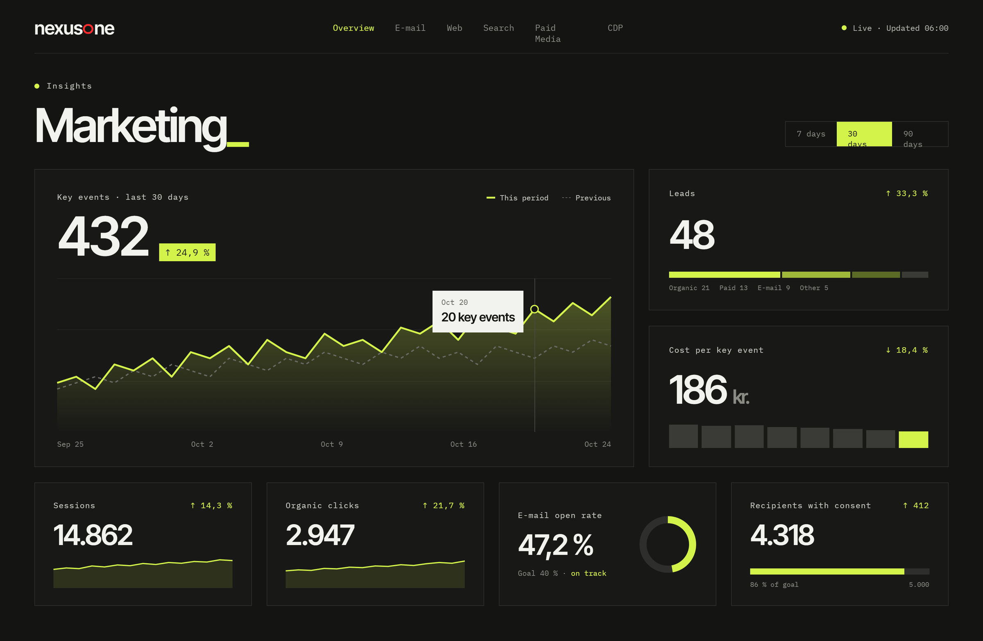This screenshot has height=641, width=983.
Task: Click the consent recipients progress bar
Action: pyautogui.click(x=839, y=571)
